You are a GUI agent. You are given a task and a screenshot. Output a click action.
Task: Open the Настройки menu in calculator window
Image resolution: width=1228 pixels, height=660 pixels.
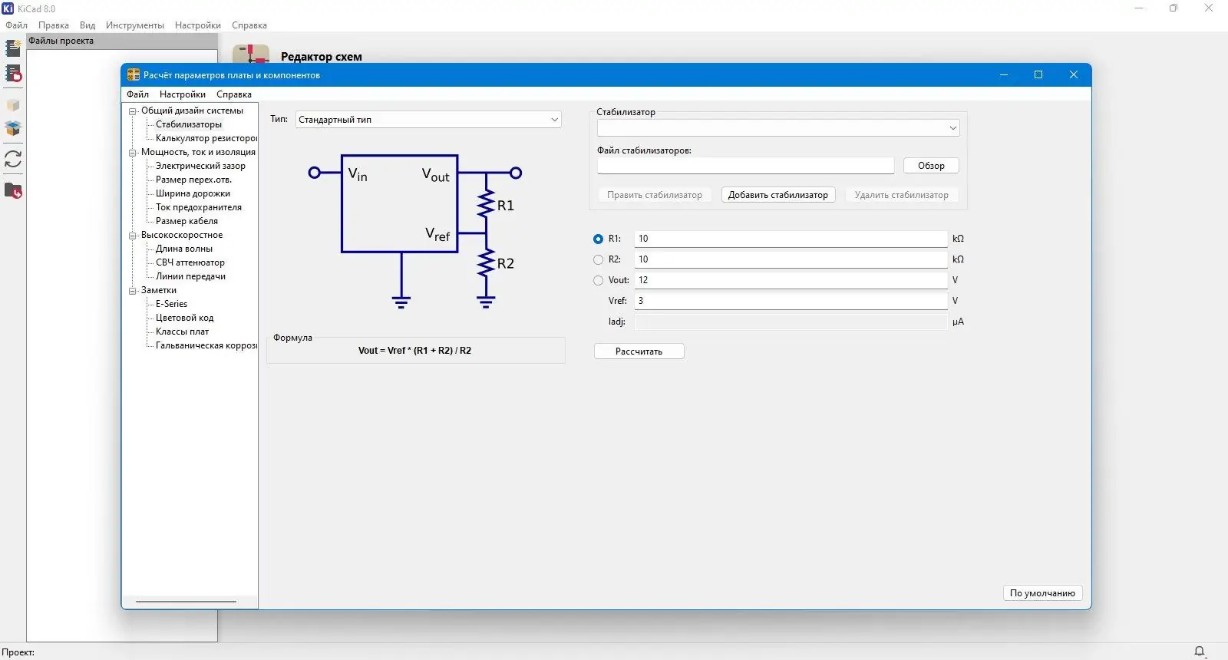click(182, 94)
